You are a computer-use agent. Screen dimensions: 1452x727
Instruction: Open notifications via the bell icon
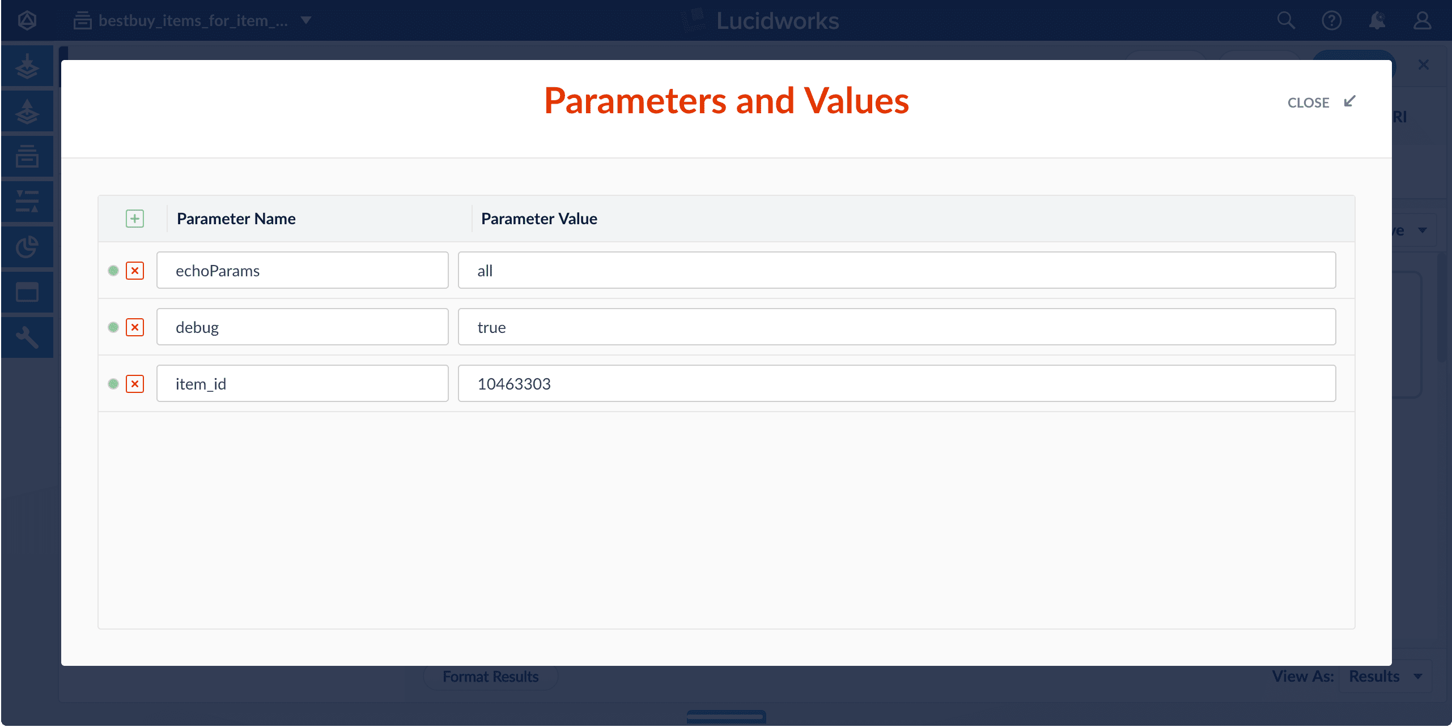tap(1377, 20)
